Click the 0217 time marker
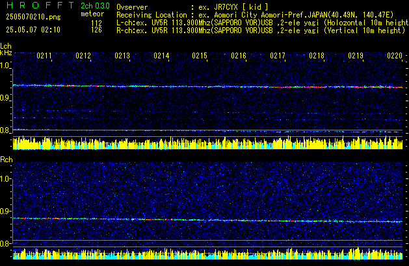The height and width of the screenshot is (266, 409). pyautogui.click(x=278, y=56)
